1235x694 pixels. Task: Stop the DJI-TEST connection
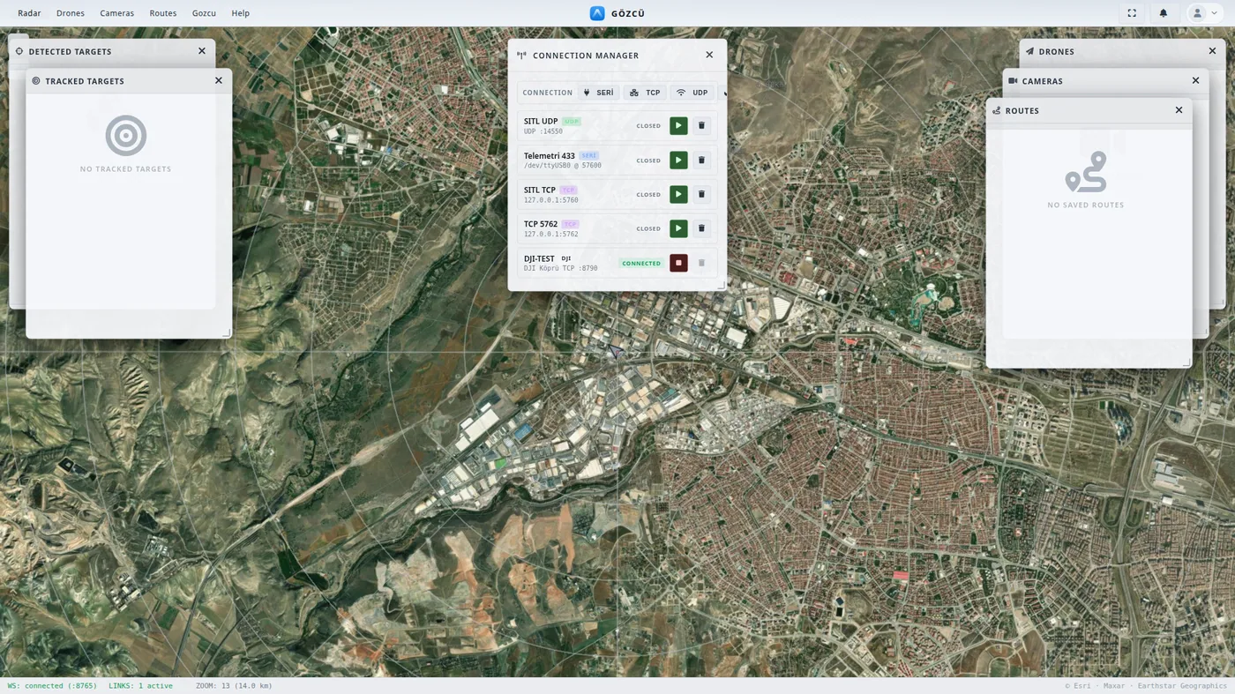click(x=678, y=263)
